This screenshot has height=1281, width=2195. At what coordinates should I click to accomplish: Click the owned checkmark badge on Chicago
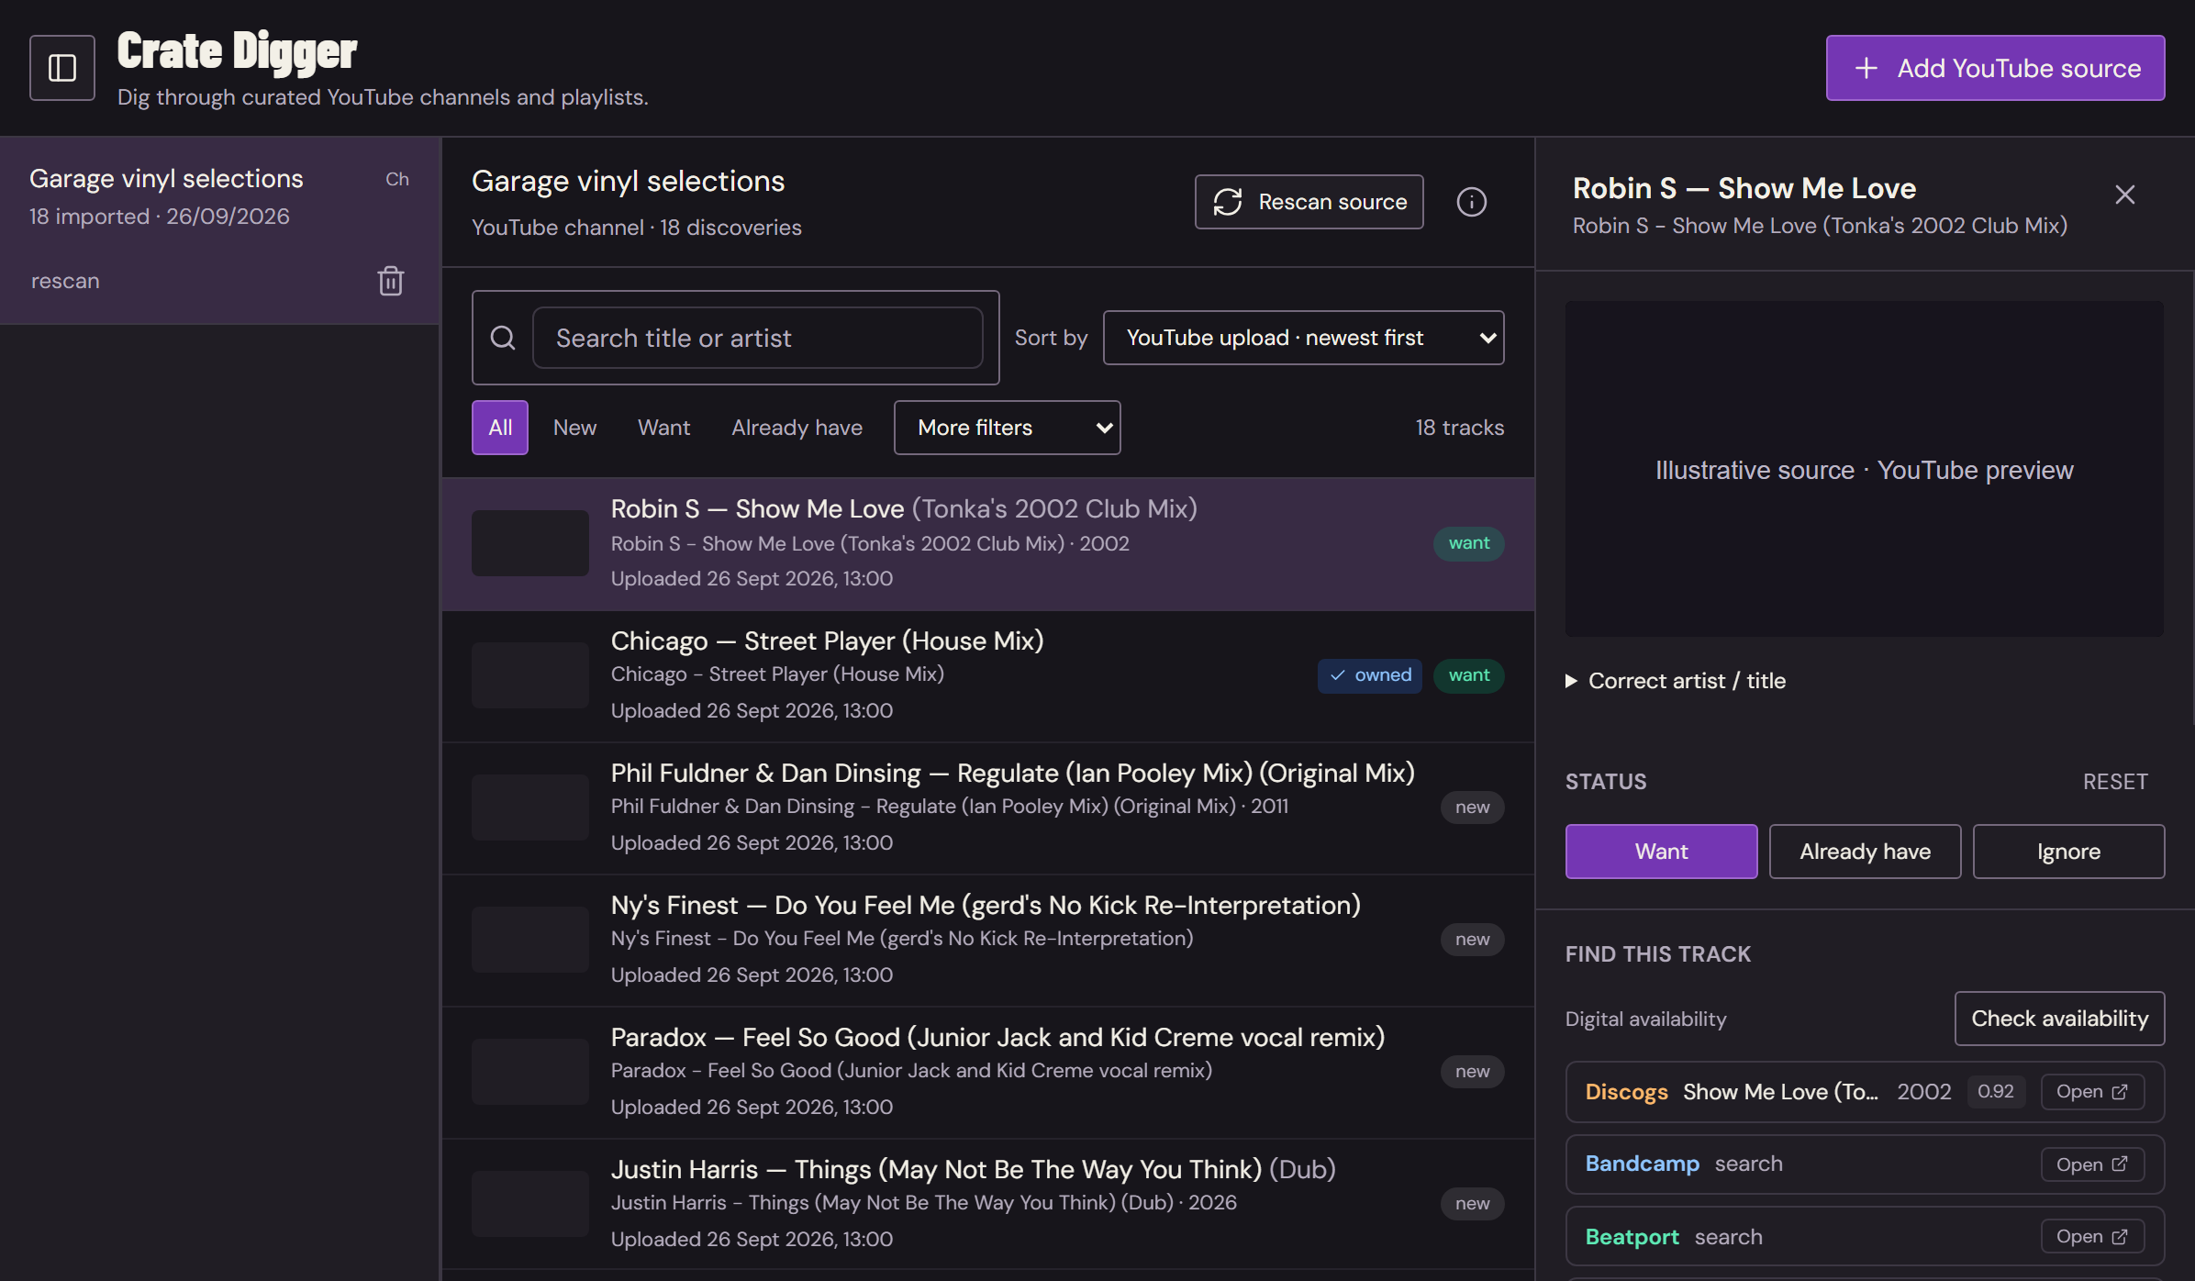pos(1370,675)
